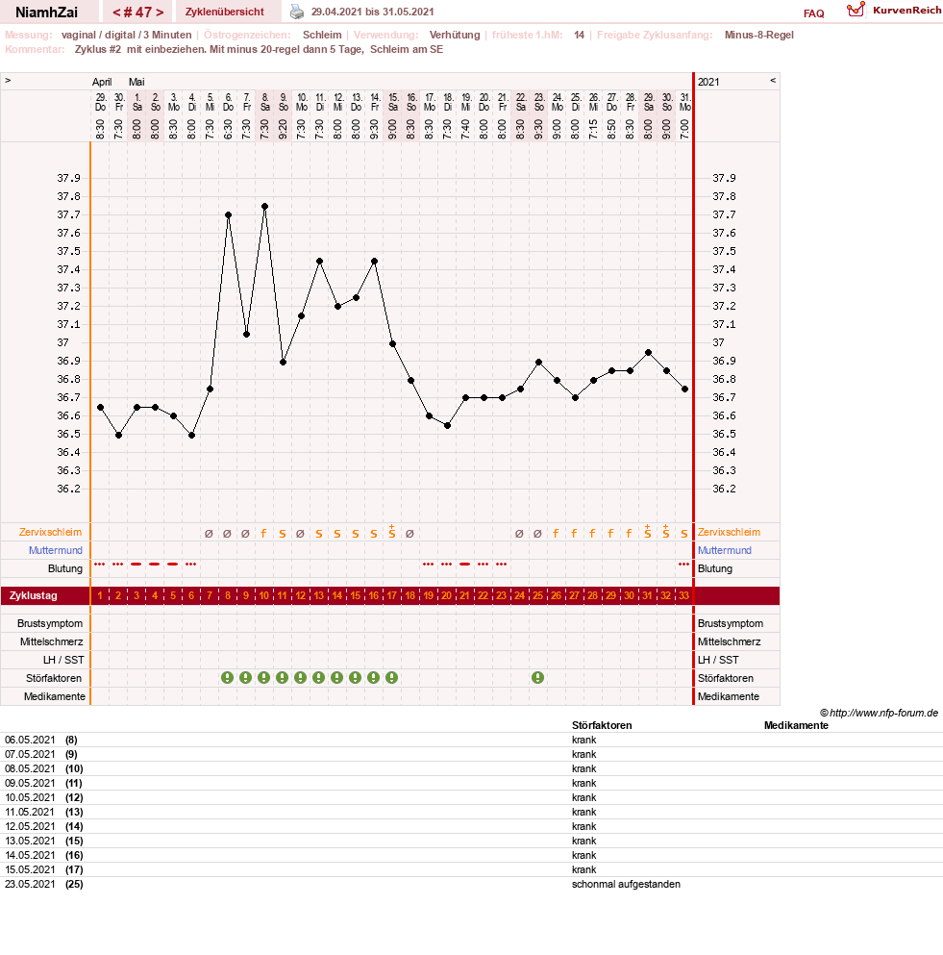Click the bleeding dash marker on day 21
This screenshot has width=943, height=955.
[x=464, y=564]
